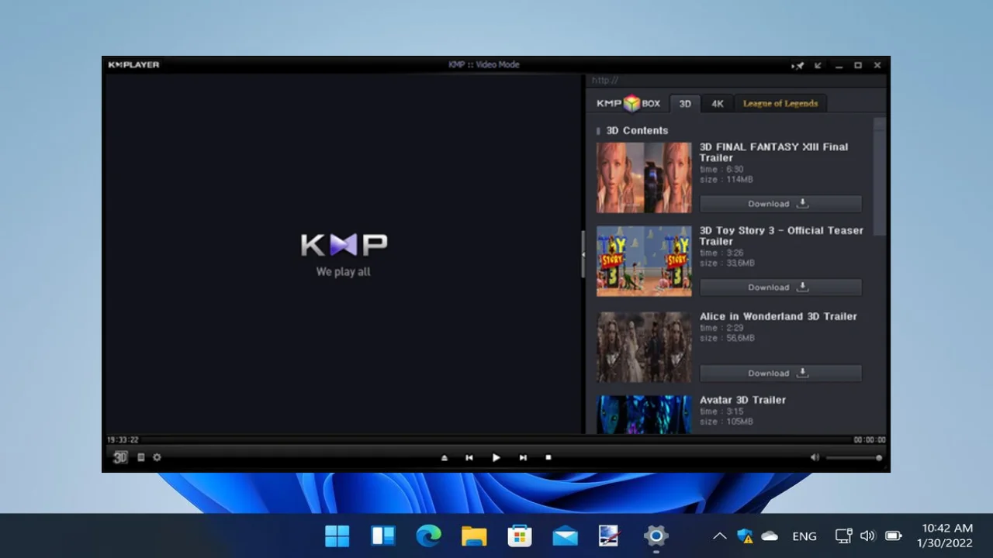Click the playback seek bar
Screen dimensions: 993x558
[496, 439]
